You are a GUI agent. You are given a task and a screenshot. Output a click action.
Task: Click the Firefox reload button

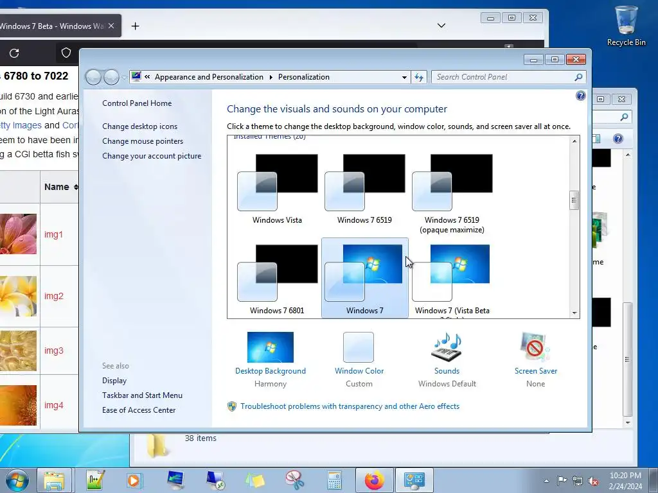[14, 53]
